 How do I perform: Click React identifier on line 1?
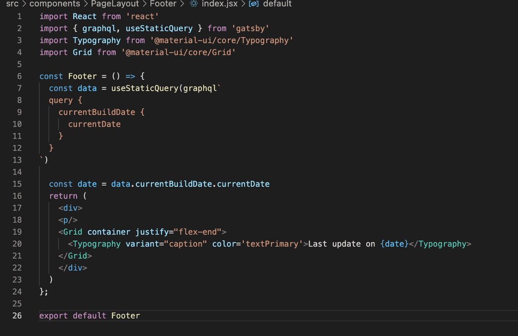(x=84, y=17)
